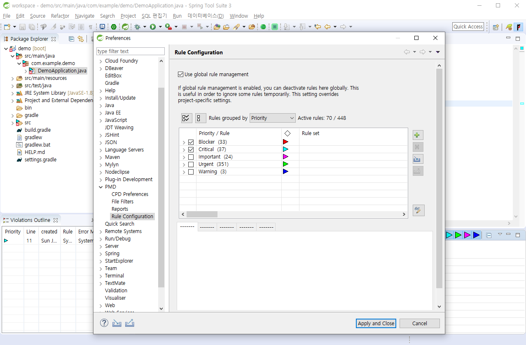
Task: Uncheck the Critical priority checkbox
Action: [x=191, y=149]
